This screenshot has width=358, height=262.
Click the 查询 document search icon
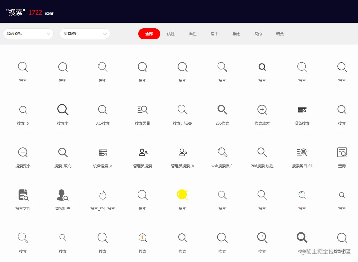[x=342, y=152]
